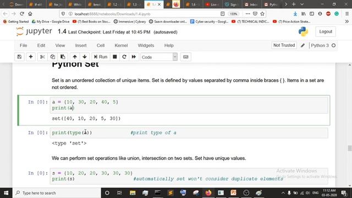Screen dimensions: 352x198
Task: Move the selected cell up
Action: click(x=75, y=57)
